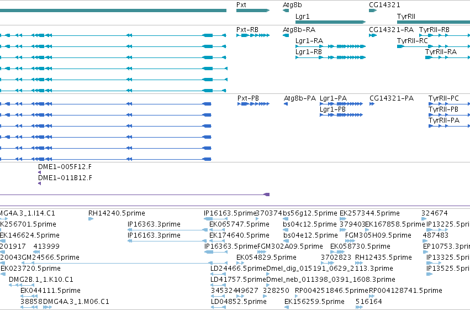Open transcript CG14321-RA
470x310 pixels.
coord(373,35)
